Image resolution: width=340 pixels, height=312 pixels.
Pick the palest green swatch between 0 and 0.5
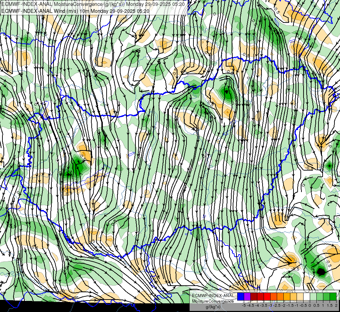coord(313,296)
